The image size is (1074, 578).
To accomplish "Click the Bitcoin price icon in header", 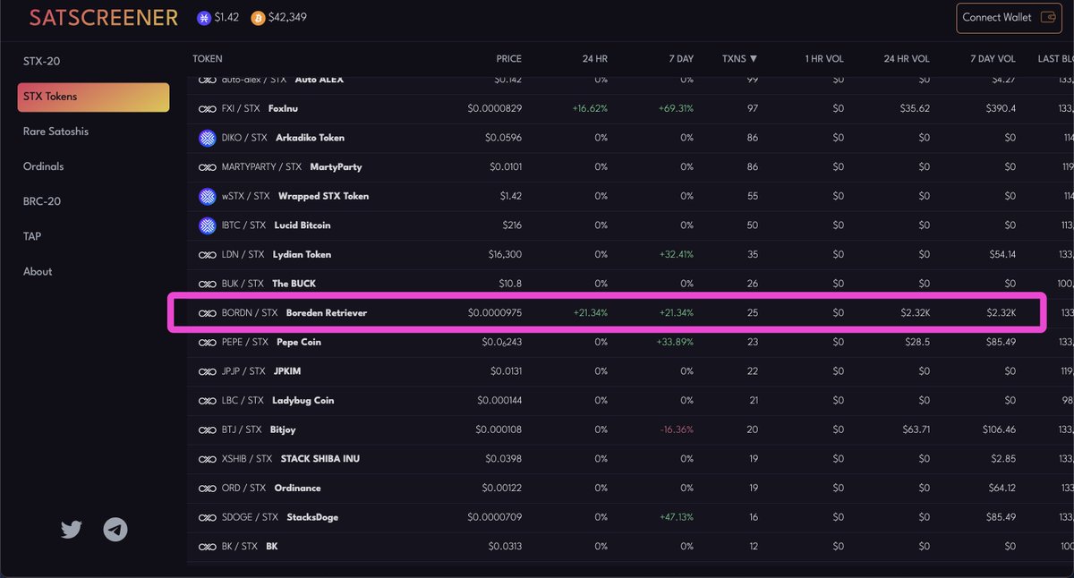I will tap(258, 18).
